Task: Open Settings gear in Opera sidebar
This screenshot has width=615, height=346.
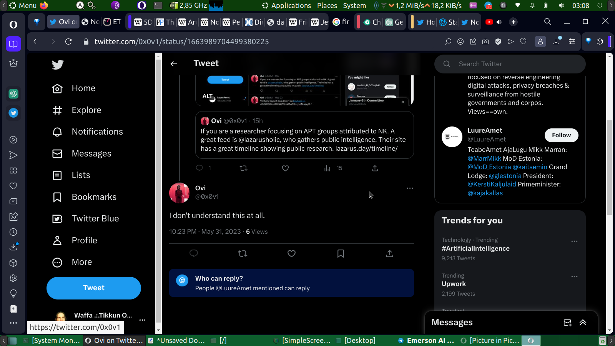Action: (x=13, y=278)
